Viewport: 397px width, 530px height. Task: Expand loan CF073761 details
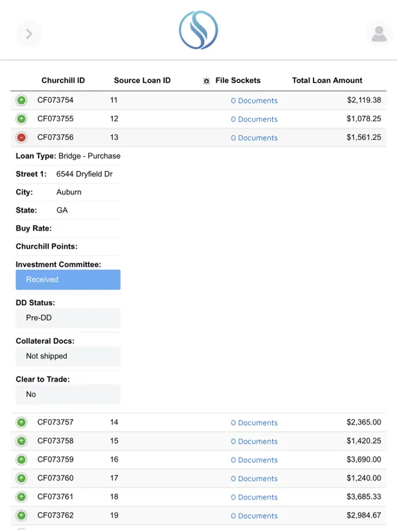point(21,497)
